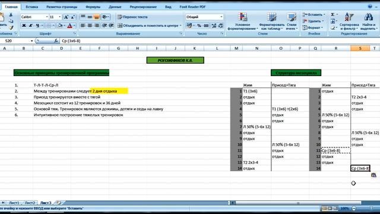Click the Paste Options icon near cell S20

(373, 175)
